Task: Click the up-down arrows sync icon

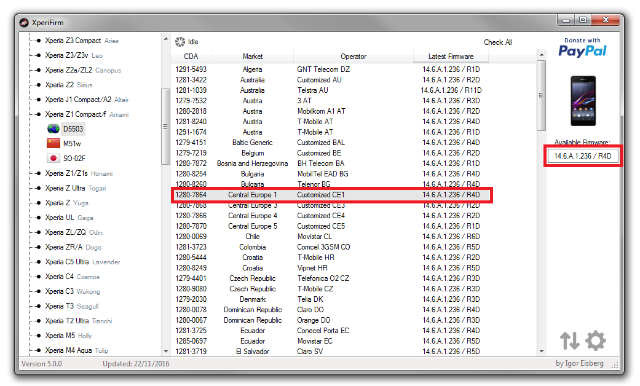Action: point(570,341)
